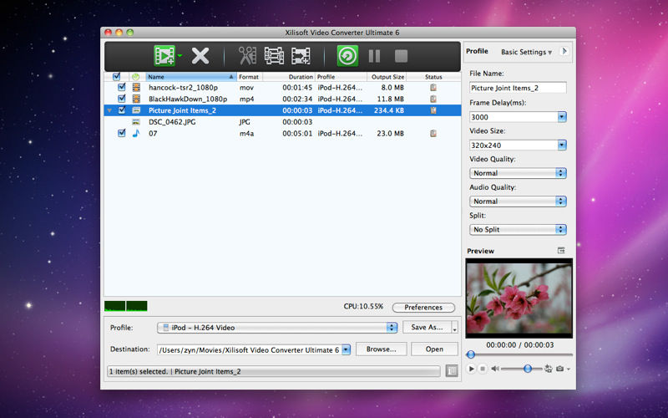Click status icon of Picture Joint Items_2
Image resolution: width=668 pixels, height=418 pixels.
[x=433, y=110]
